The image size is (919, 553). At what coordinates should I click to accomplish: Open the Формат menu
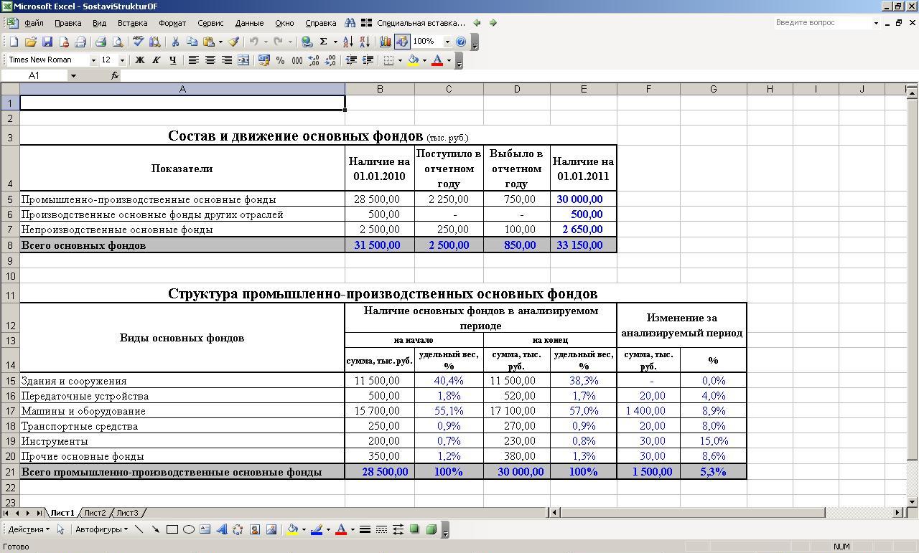[x=172, y=23]
